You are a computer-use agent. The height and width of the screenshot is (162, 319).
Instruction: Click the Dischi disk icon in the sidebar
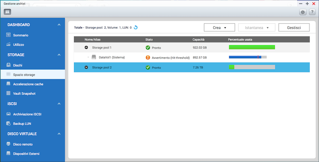click(x=9, y=64)
